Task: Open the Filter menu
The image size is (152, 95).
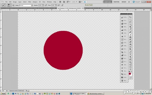Action: 30,2
